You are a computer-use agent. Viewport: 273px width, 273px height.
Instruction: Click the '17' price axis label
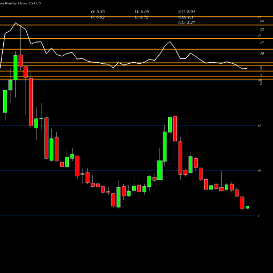click(x=262, y=43)
